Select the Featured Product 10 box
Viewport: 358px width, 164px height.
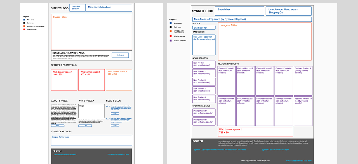click(303, 111)
